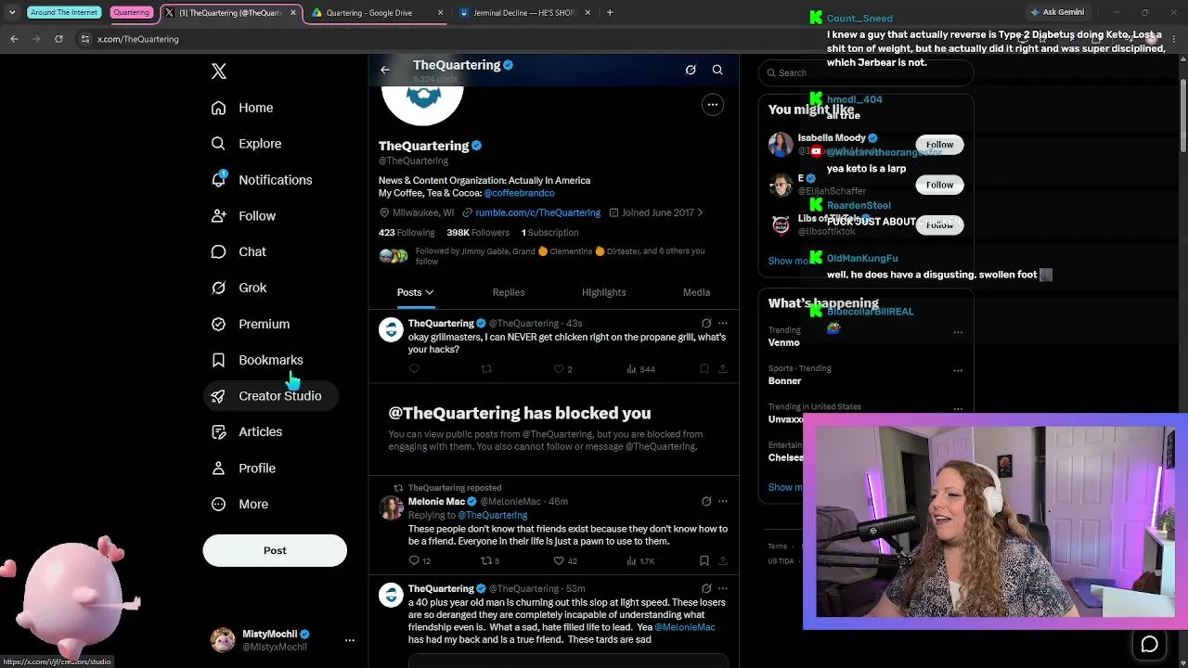
Task: Switch to the Replies tab
Action: (509, 292)
